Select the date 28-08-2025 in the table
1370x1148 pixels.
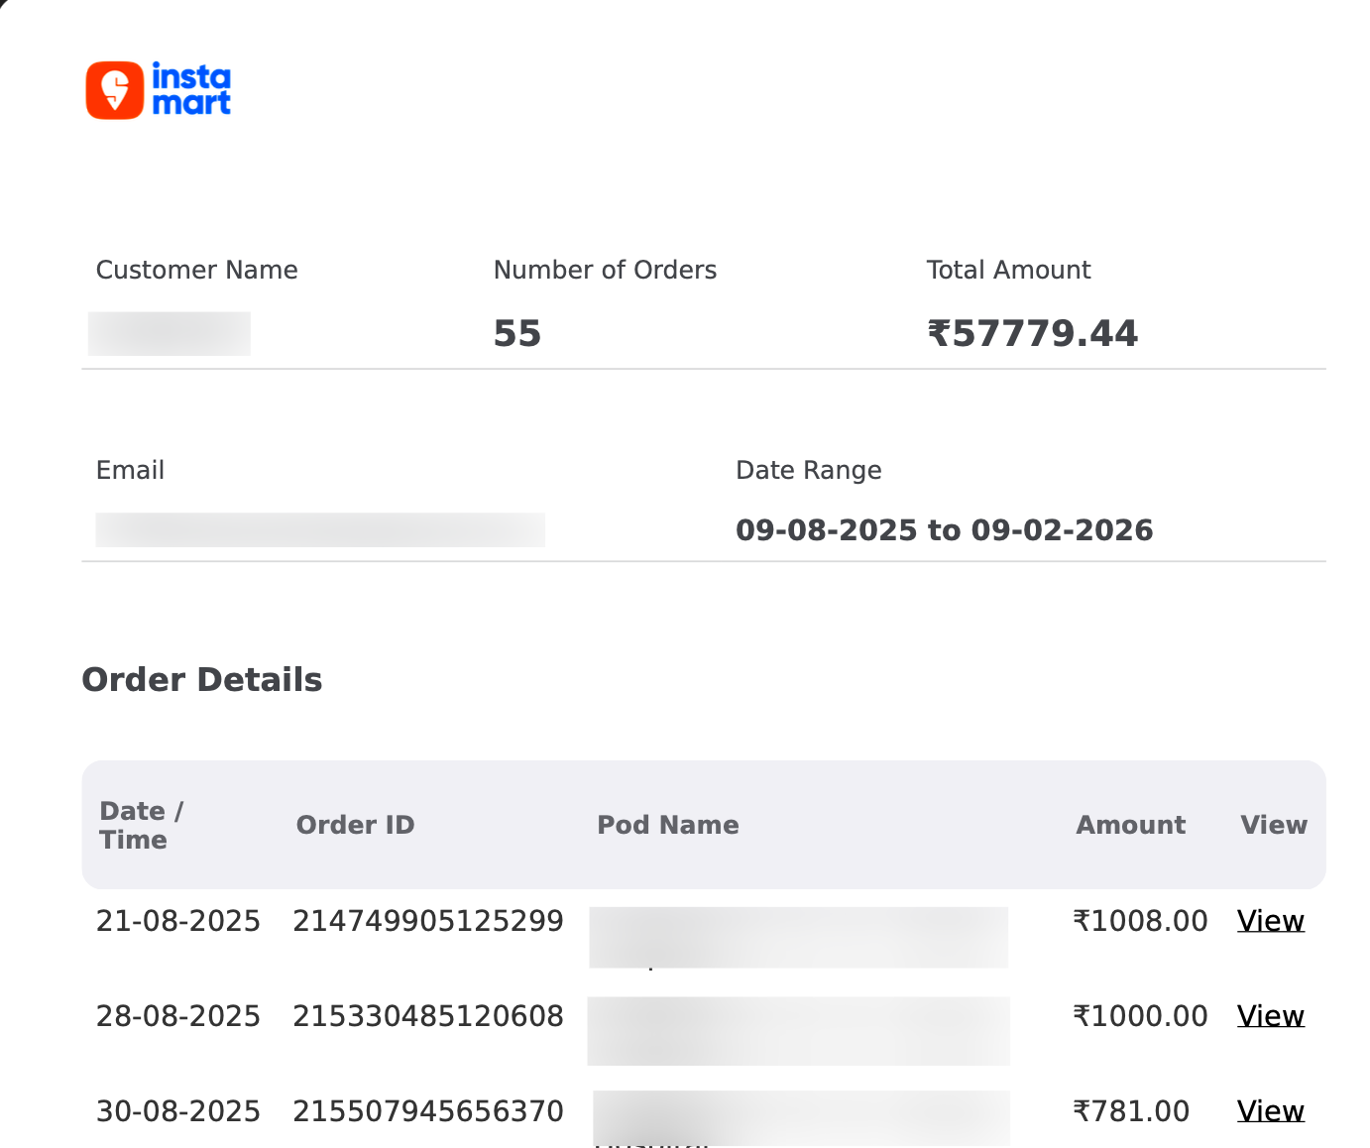(x=177, y=1015)
